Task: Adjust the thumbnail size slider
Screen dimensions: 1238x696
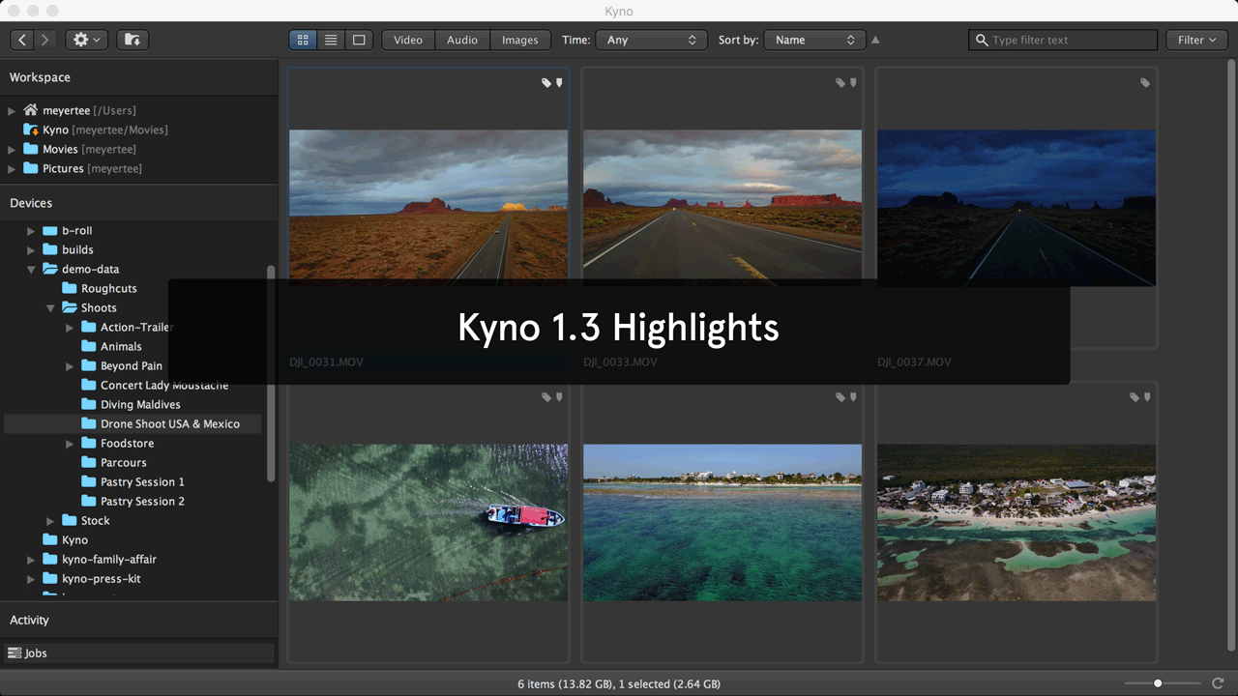Action: (x=1158, y=683)
